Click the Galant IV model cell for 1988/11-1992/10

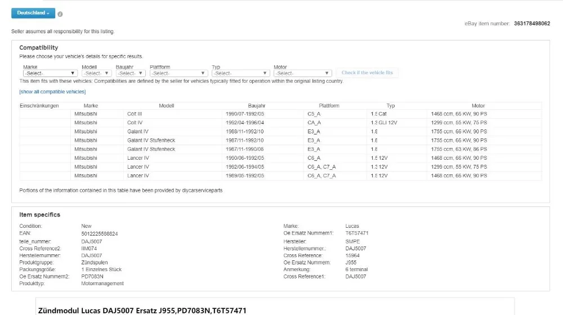pos(137,131)
